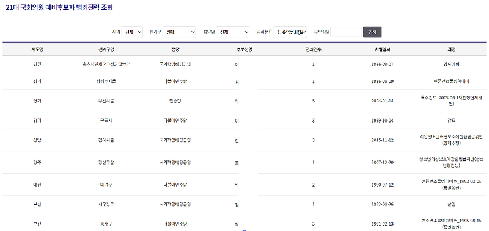Click 동래구 district cell
Image resolution: width=489 pixels, height=231 pixels.
[x=106, y=224]
